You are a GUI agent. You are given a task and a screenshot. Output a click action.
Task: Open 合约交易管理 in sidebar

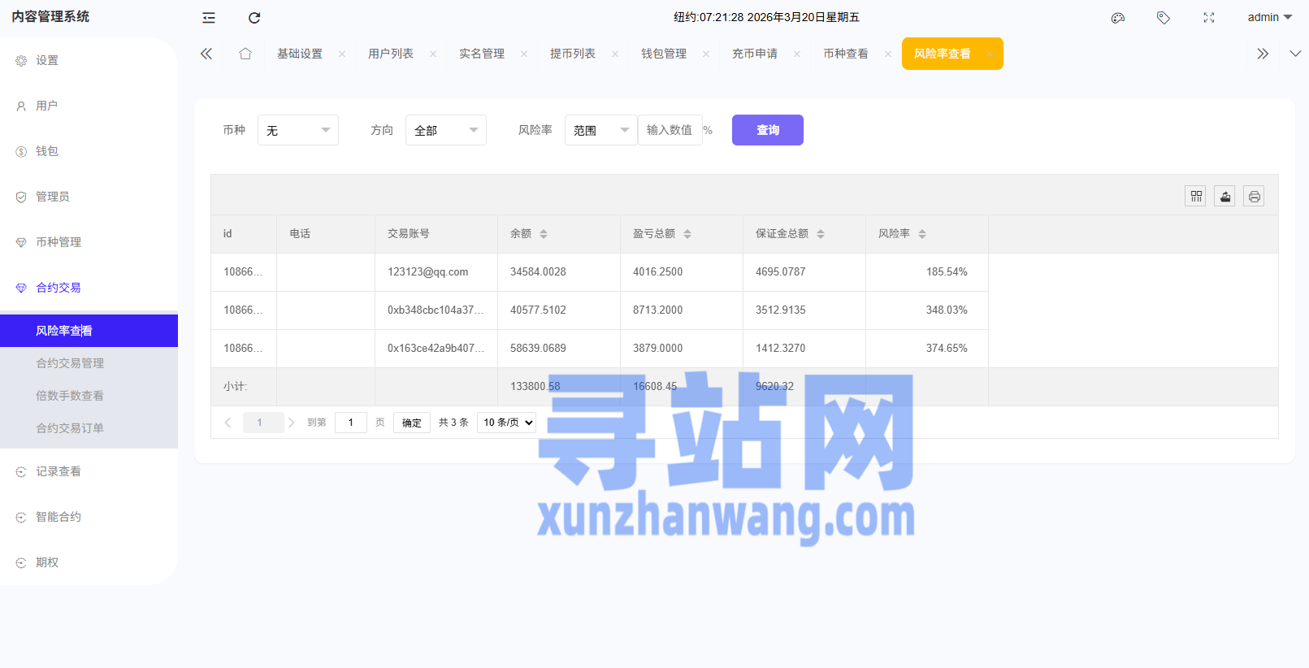[70, 363]
